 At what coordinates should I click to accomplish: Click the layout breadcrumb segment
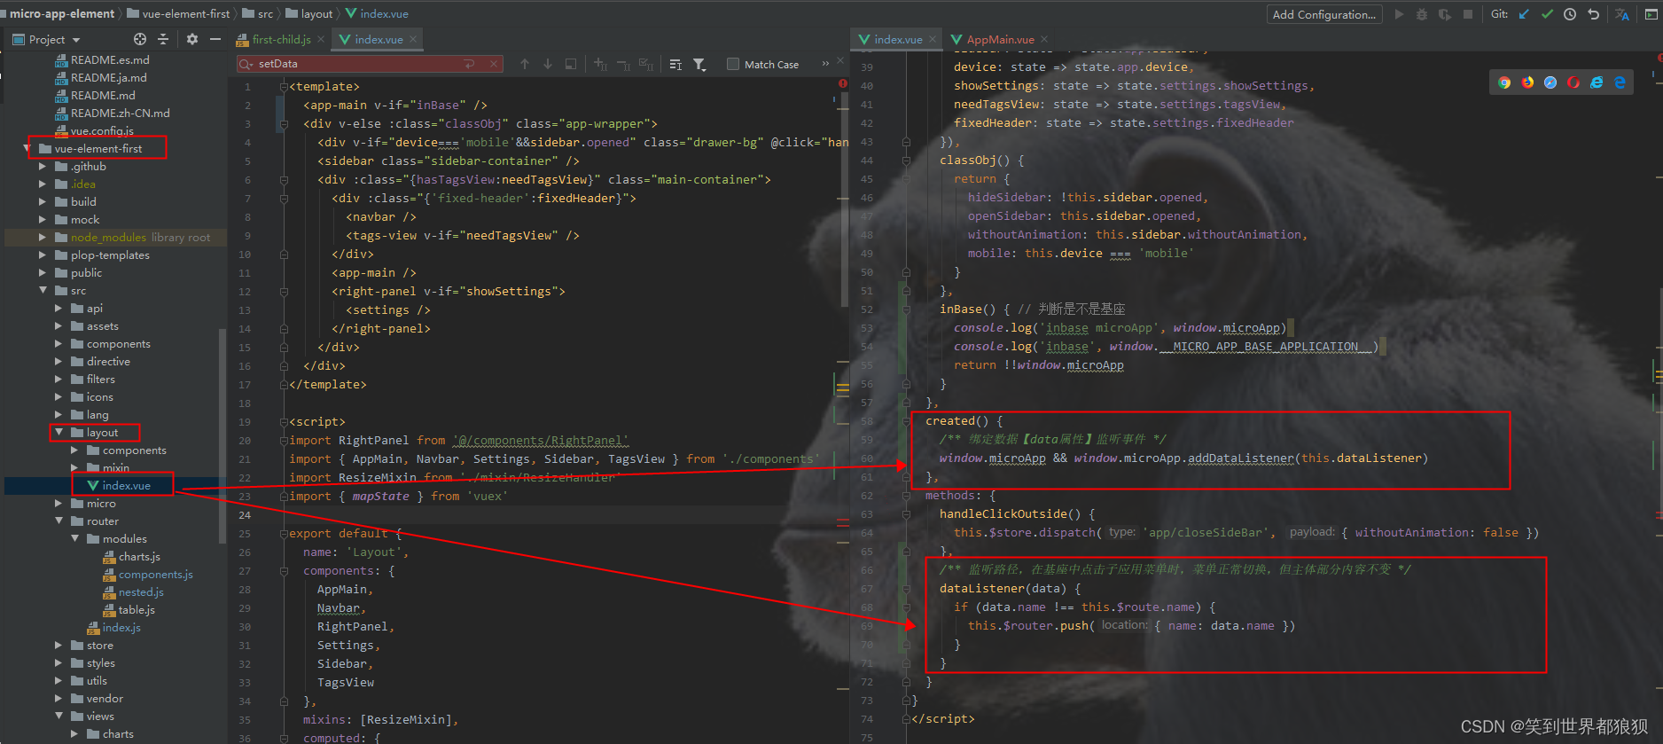click(309, 13)
